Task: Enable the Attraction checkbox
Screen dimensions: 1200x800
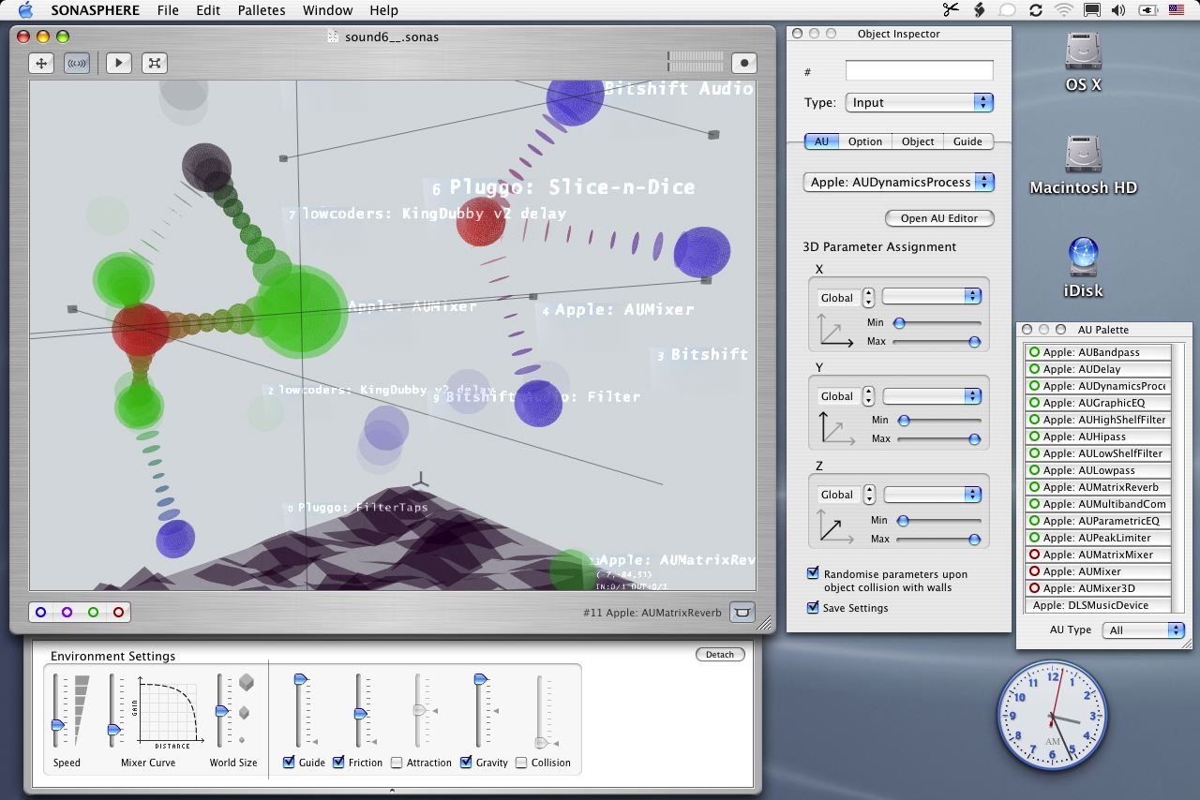Action: [x=397, y=763]
